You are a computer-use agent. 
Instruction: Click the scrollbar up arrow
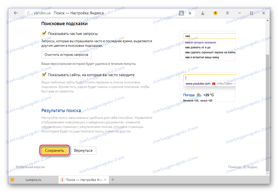(267, 21)
